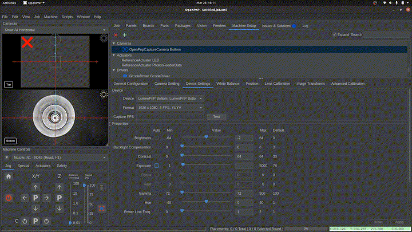
Task: Jog the Y axis up arrow
Action: click(35, 187)
